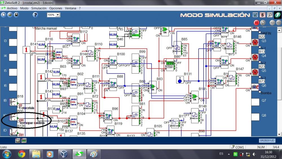Viewport: 282px width, 159px height.
Task: Click the B96 boolean block
Action: [x=108, y=117]
